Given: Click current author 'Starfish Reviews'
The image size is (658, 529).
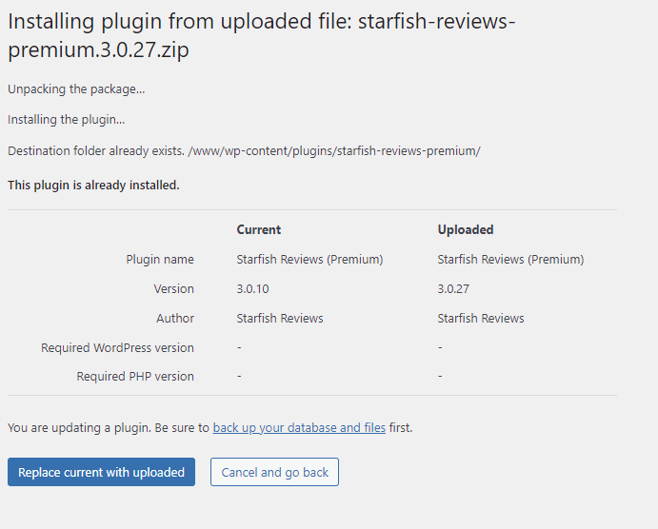Looking at the screenshot, I should click(x=280, y=318).
